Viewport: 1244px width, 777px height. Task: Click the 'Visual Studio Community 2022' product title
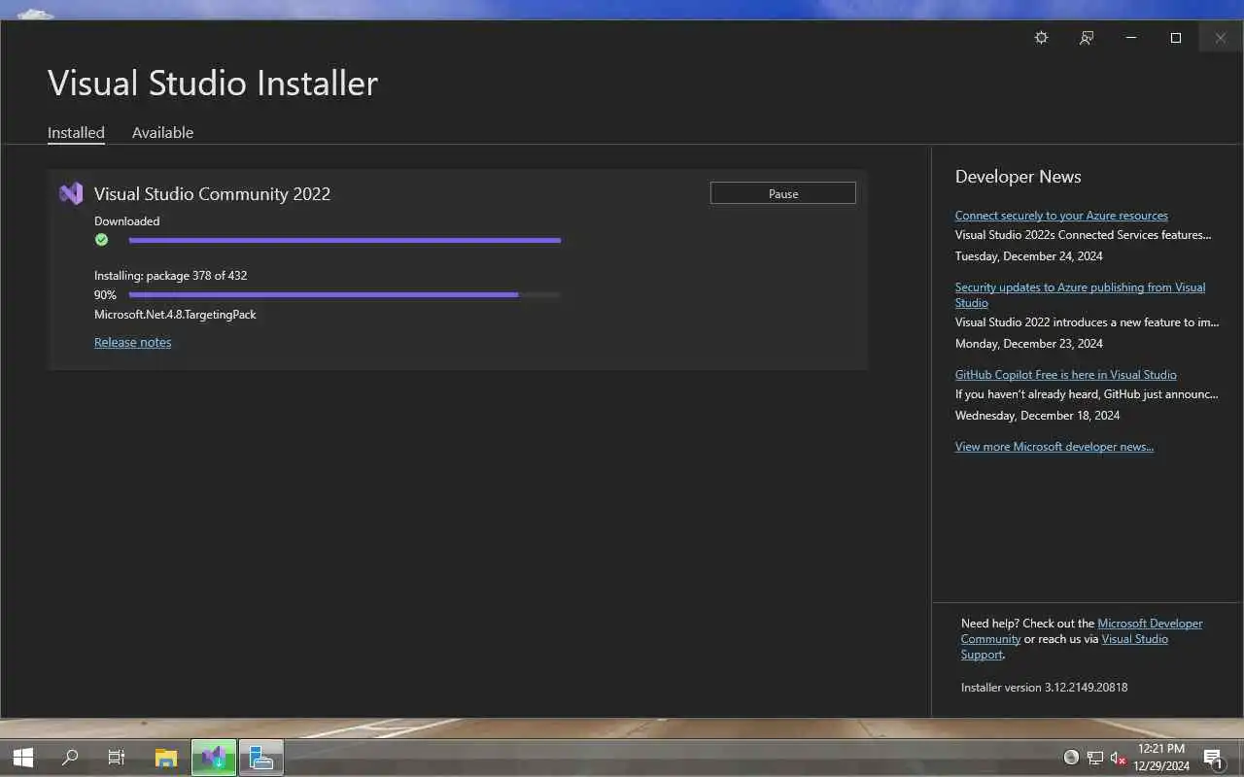(212, 193)
